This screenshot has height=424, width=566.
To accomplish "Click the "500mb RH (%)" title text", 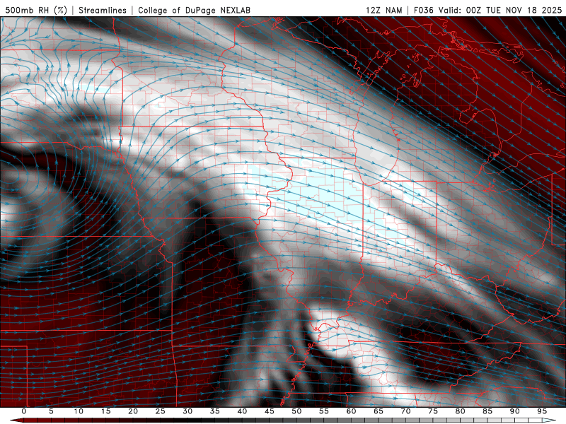I will pyautogui.click(x=36, y=10).
